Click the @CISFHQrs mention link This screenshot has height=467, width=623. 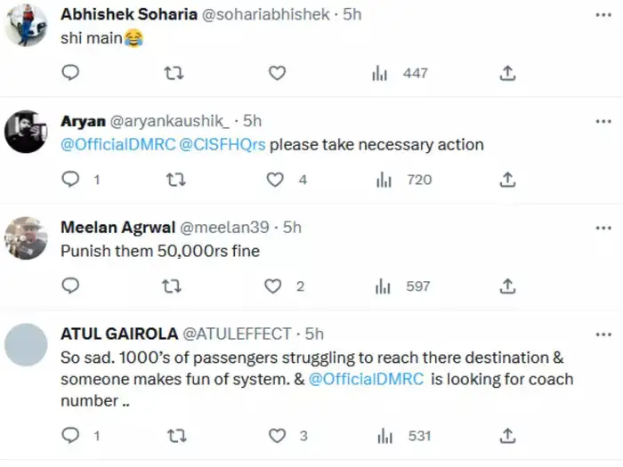(222, 144)
